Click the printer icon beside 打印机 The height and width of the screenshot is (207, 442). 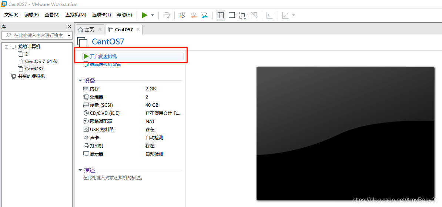(x=86, y=146)
